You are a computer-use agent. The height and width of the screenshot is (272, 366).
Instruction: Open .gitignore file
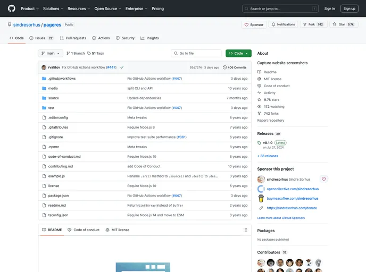click(x=55, y=137)
